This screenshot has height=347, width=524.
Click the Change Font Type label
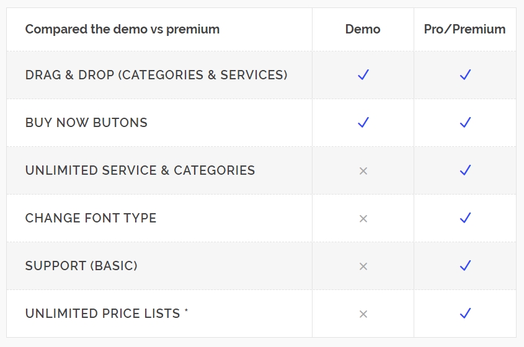point(91,218)
